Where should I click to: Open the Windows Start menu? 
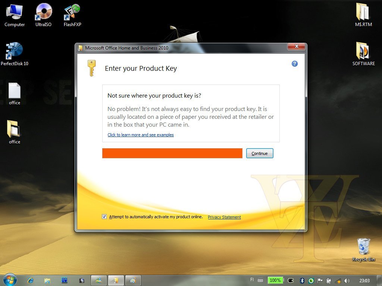tap(10, 280)
